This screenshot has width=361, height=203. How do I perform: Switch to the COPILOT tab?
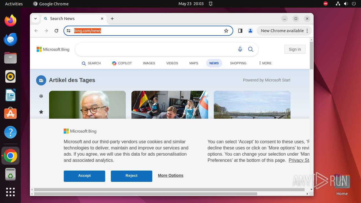pyautogui.click(x=122, y=63)
